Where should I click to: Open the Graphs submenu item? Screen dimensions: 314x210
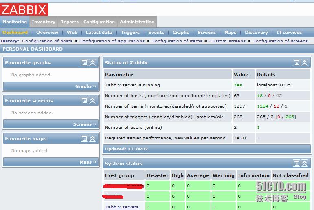point(181,32)
